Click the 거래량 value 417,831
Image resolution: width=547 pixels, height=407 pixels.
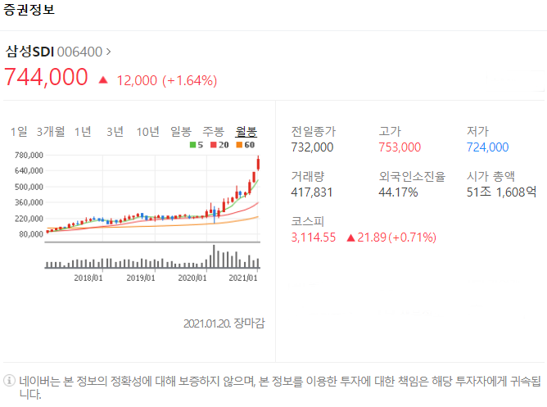tap(312, 192)
